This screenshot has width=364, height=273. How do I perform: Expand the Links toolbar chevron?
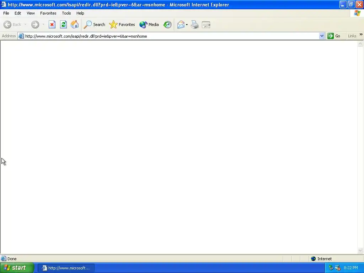point(361,34)
